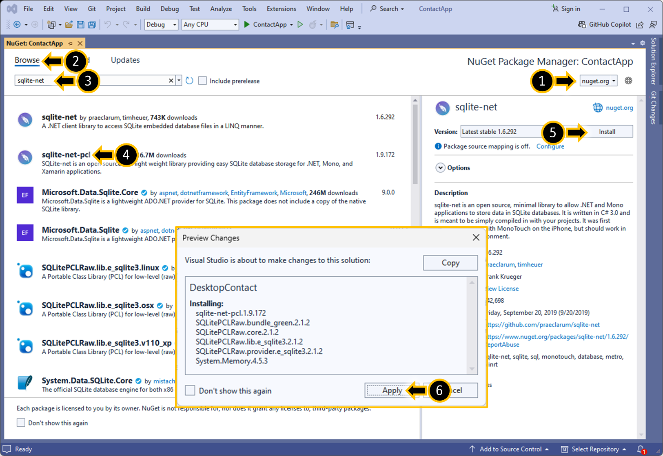Screen dimensions: 663x456
Task: Open the Extensions menu
Action: 281,9
